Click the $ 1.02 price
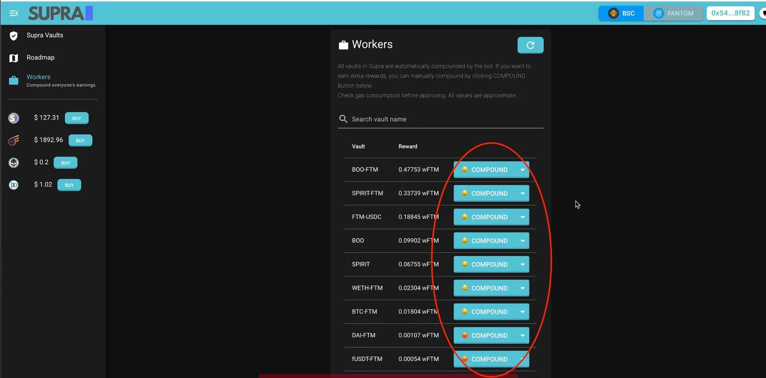 coord(43,184)
